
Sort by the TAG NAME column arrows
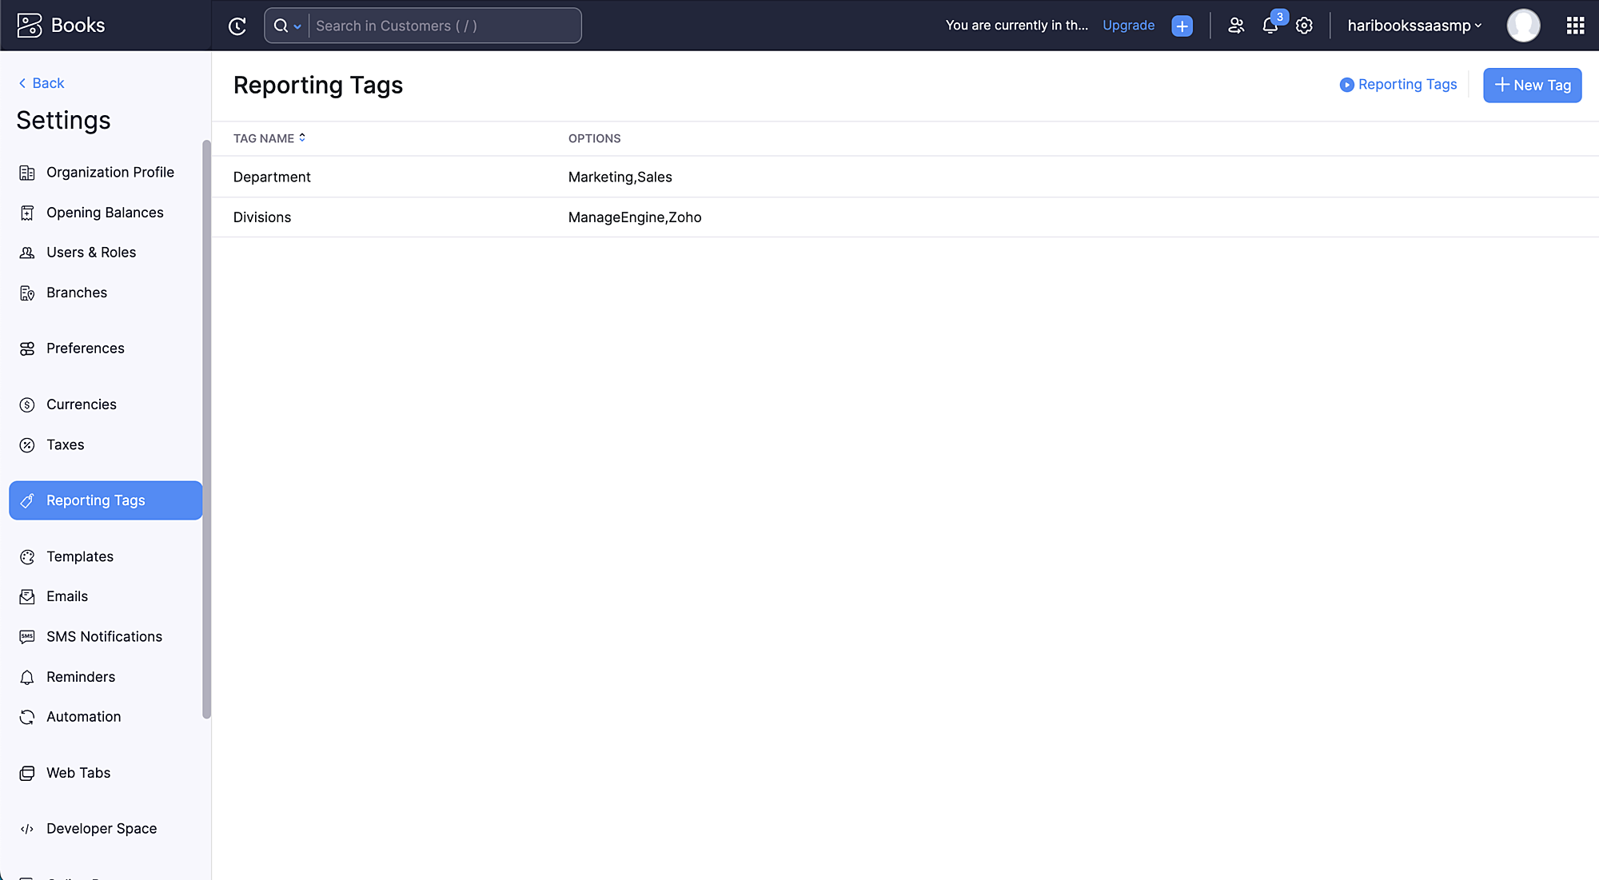tap(302, 137)
